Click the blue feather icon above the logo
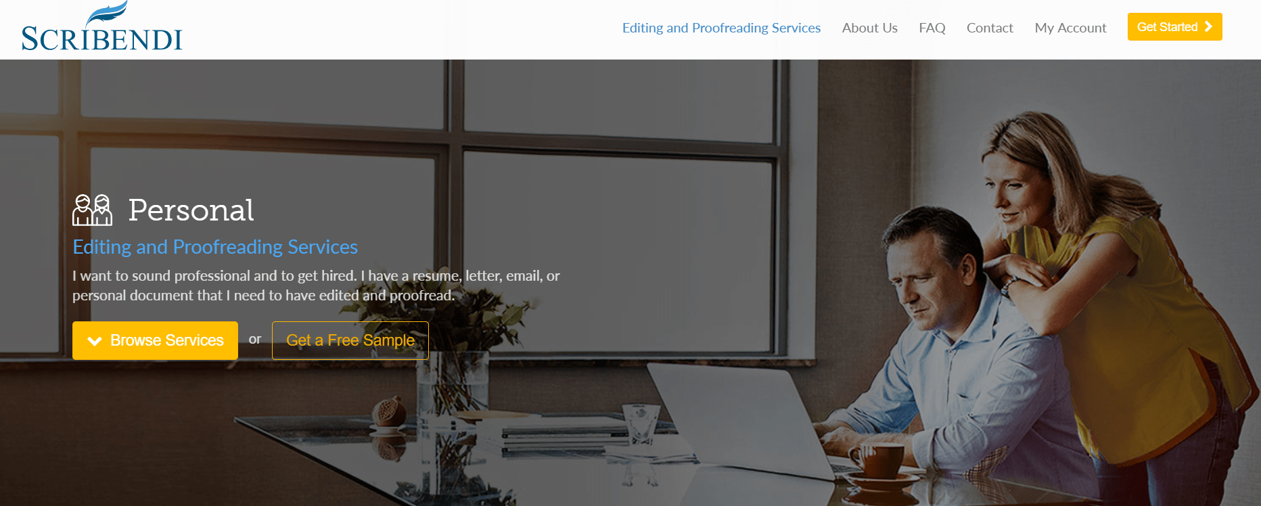The image size is (1261, 506). pyautogui.click(x=107, y=14)
